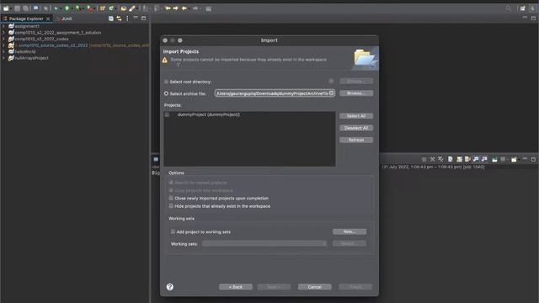539x303 pixels.
Task: Click the search magnifier icon at top right
Action: (x=509, y=8)
